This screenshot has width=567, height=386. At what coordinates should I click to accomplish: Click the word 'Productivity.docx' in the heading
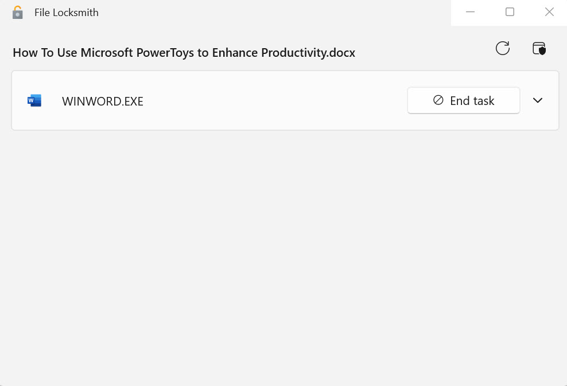point(308,53)
